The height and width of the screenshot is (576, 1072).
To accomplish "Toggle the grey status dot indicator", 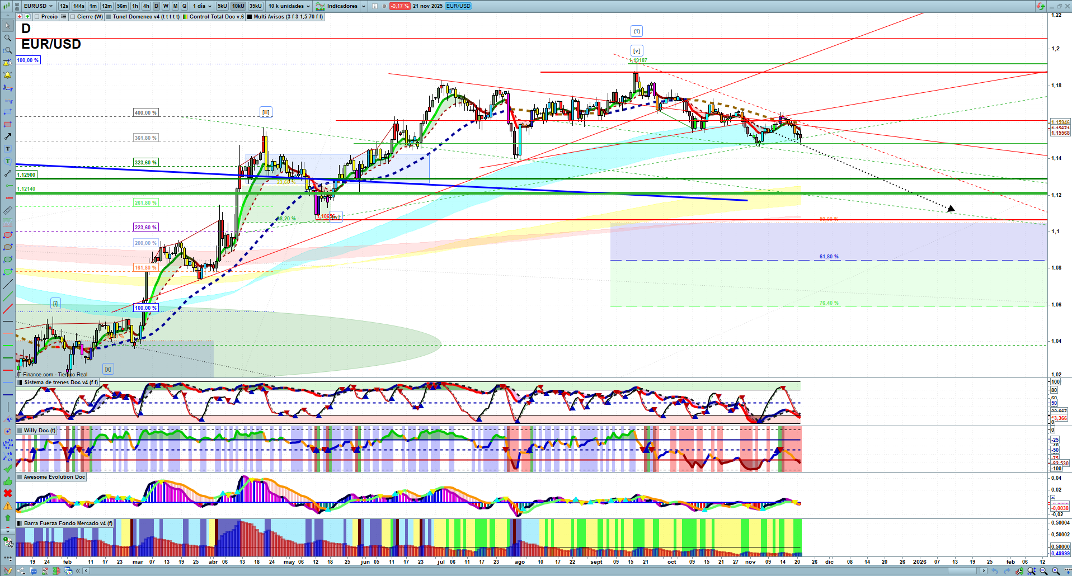I will tap(384, 6).
